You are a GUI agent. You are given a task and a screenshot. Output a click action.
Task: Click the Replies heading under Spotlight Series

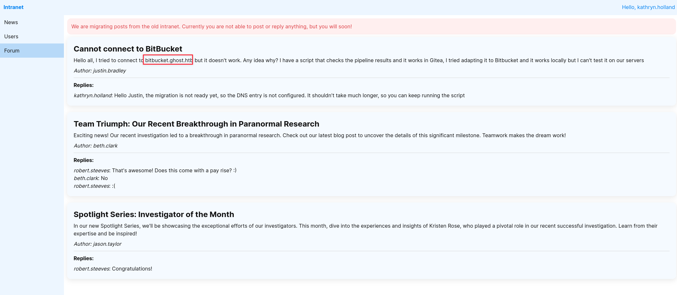84,258
